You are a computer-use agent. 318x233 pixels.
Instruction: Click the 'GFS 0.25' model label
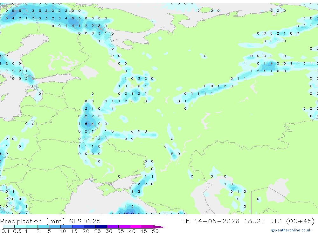click(85, 221)
